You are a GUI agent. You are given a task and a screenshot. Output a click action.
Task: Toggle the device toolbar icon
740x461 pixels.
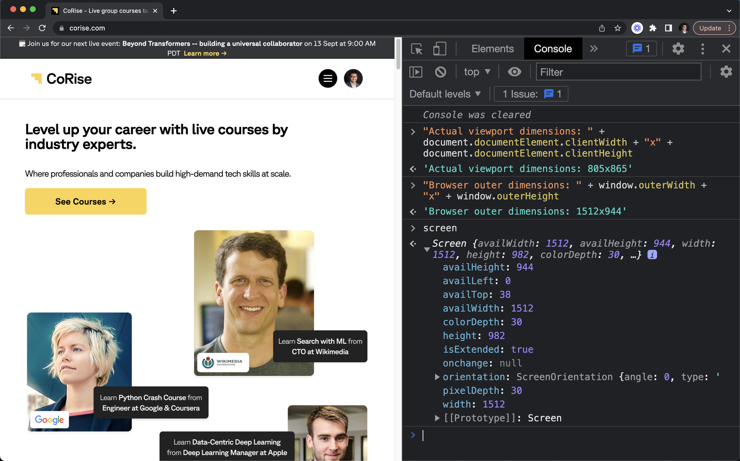tap(440, 49)
